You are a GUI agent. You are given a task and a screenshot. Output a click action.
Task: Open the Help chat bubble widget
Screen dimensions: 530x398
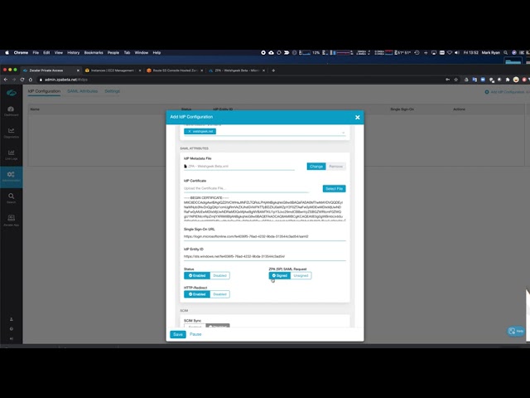516,331
